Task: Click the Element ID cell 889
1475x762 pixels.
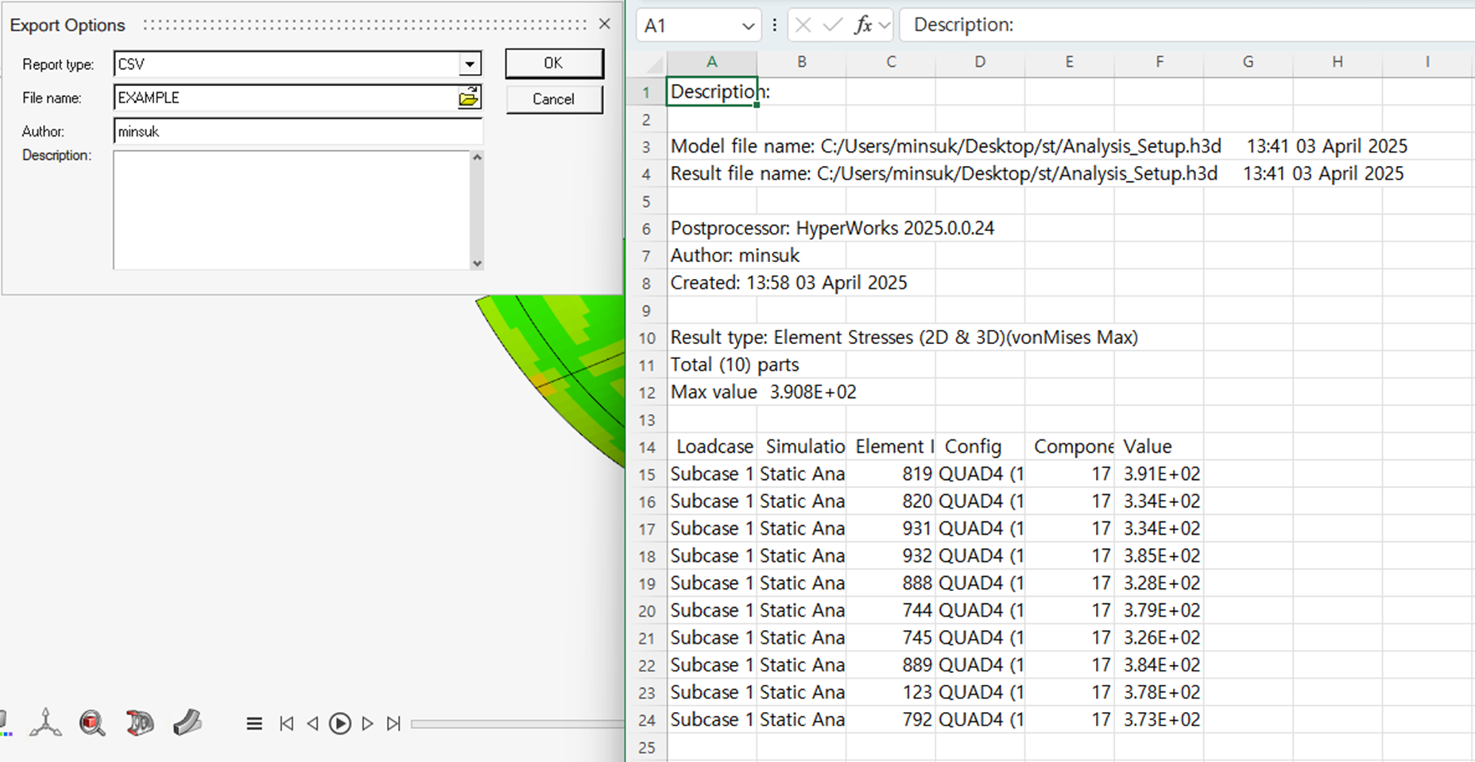Action: tap(891, 664)
